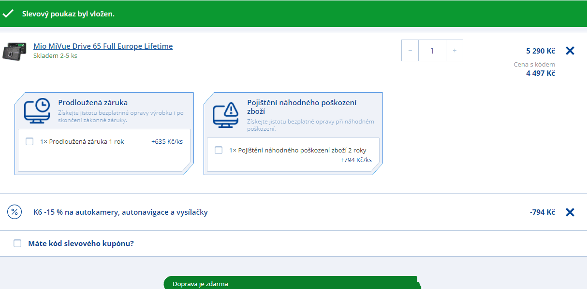The height and width of the screenshot is (289, 587).
Task: Click the checkmark icon in green banner
Action: point(8,14)
